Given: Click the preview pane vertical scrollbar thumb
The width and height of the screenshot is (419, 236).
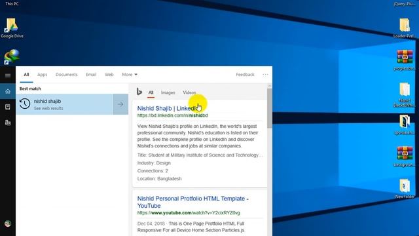Looking at the screenshot, I should 269,108.
